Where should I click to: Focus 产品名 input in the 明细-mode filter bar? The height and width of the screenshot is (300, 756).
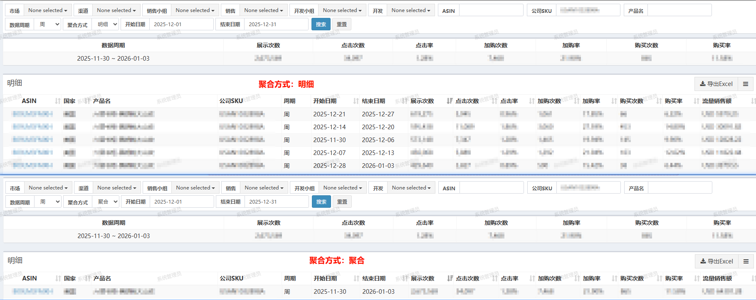[679, 10]
